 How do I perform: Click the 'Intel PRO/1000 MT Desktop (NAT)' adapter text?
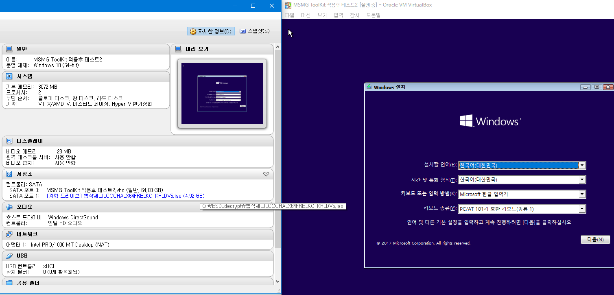coord(70,245)
